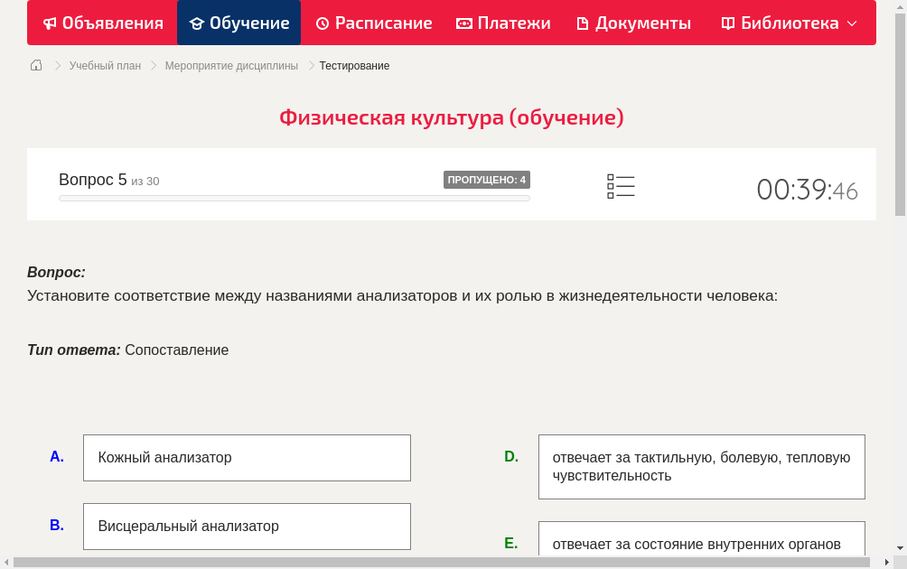Select answer box Кожный анализатор
907x569 pixels.
click(247, 458)
